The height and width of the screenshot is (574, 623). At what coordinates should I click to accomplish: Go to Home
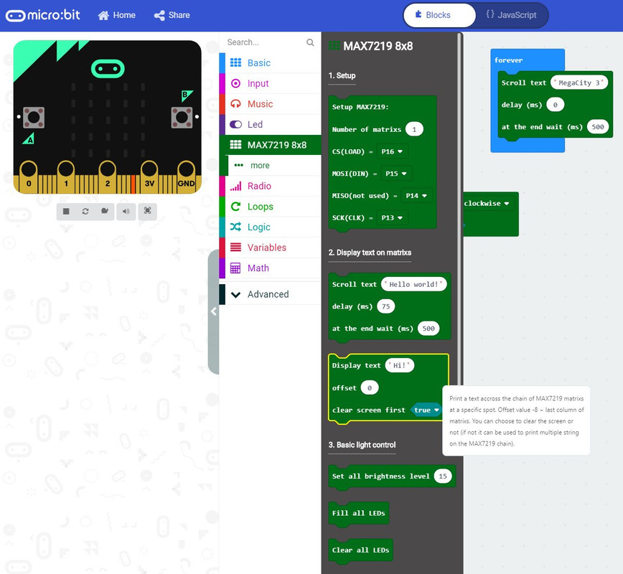click(116, 15)
